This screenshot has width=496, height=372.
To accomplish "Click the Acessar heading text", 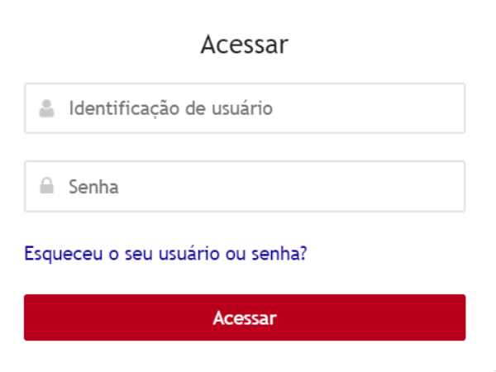I will [x=245, y=45].
